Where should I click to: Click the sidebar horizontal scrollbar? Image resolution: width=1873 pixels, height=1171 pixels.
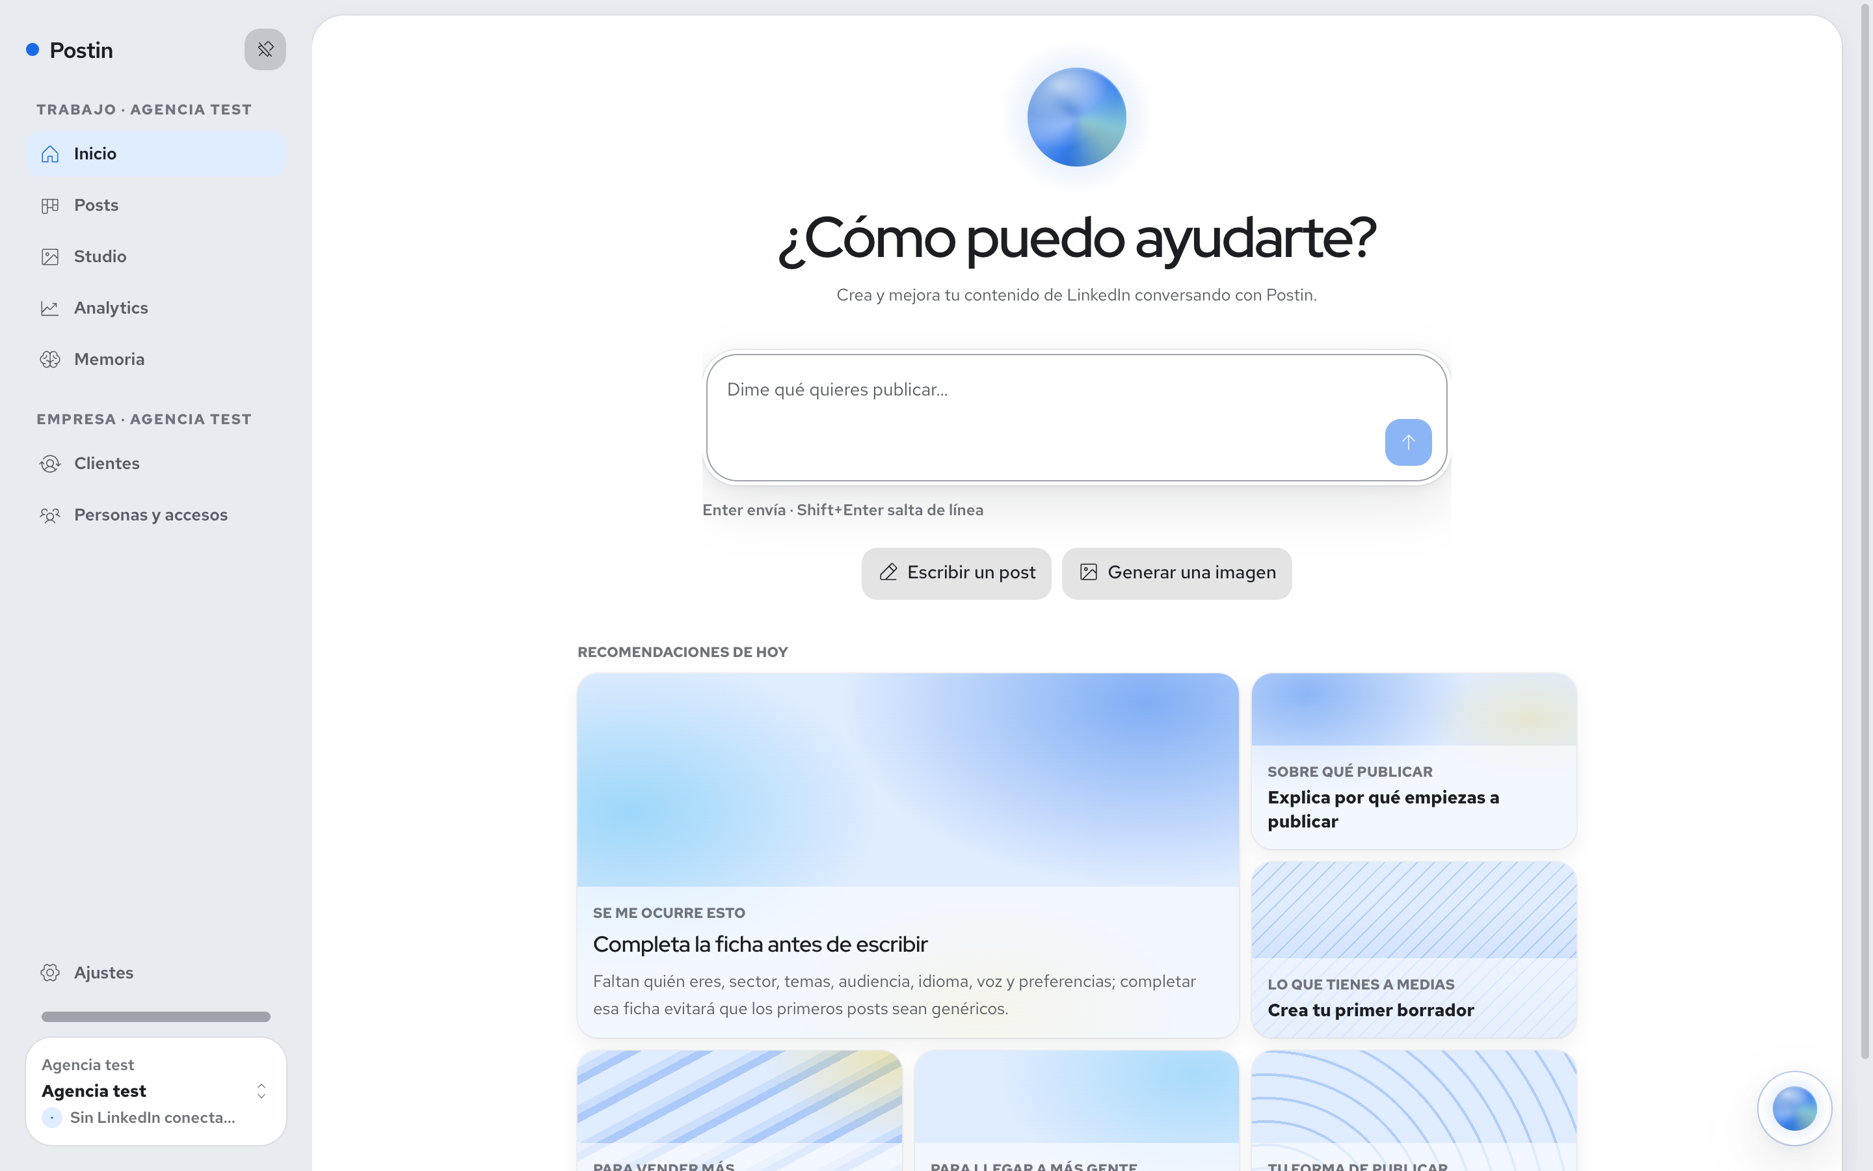coord(155,1017)
